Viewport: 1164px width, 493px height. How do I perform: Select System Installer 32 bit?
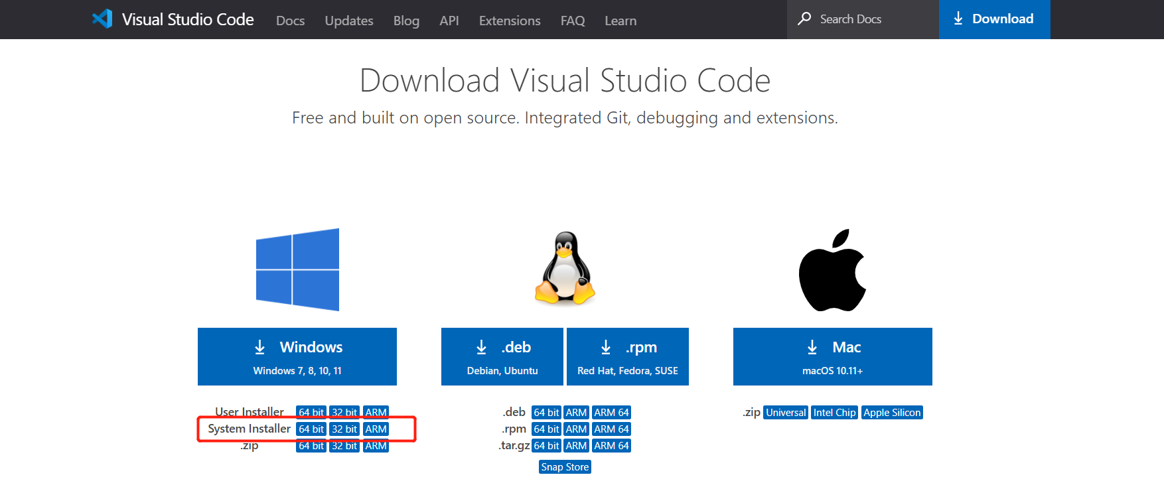344,429
